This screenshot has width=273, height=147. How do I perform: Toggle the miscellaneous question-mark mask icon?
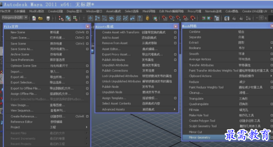point(139,18)
